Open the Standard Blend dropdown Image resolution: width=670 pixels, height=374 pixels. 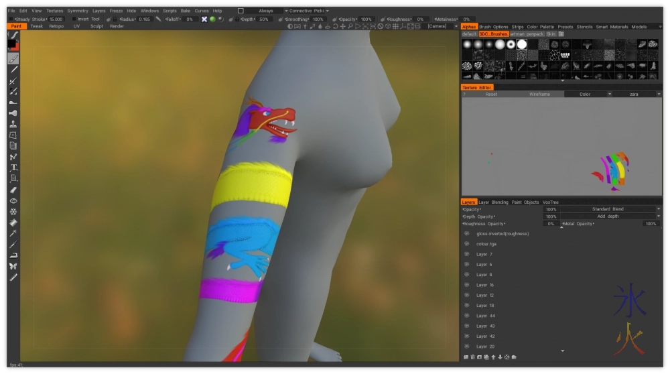click(608, 209)
